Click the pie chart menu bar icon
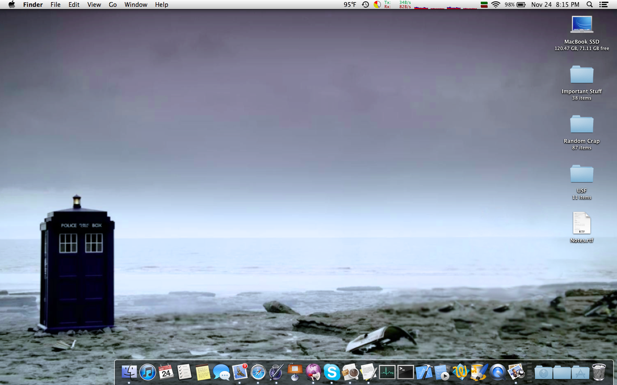The image size is (617, 385). 377,4
